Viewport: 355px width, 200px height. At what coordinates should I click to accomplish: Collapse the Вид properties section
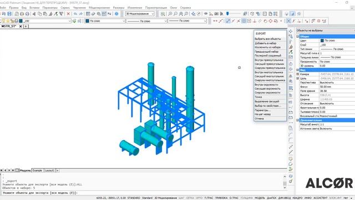297,70
